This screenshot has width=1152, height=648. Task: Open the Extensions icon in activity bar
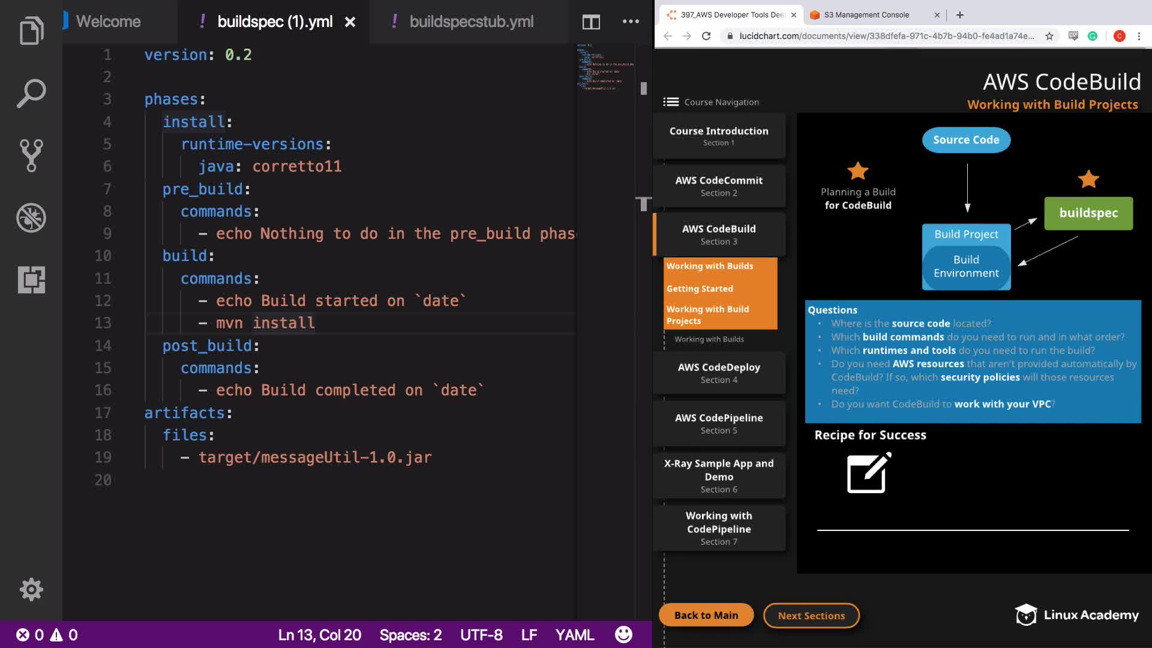tap(31, 280)
